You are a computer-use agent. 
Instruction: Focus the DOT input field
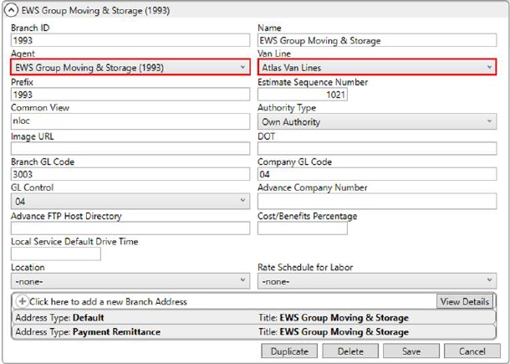tap(376, 148)
